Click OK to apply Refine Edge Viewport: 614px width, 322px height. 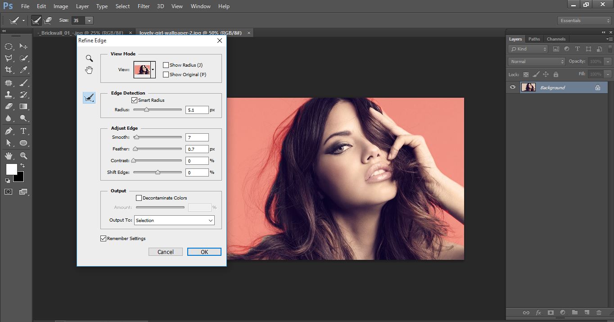[x=204, y=252]
